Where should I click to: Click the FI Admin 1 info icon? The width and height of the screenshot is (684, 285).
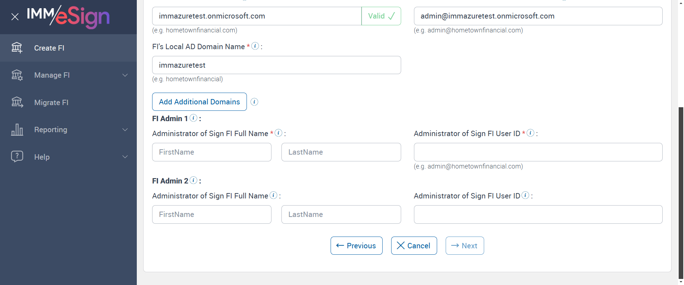tap(193, 118)
